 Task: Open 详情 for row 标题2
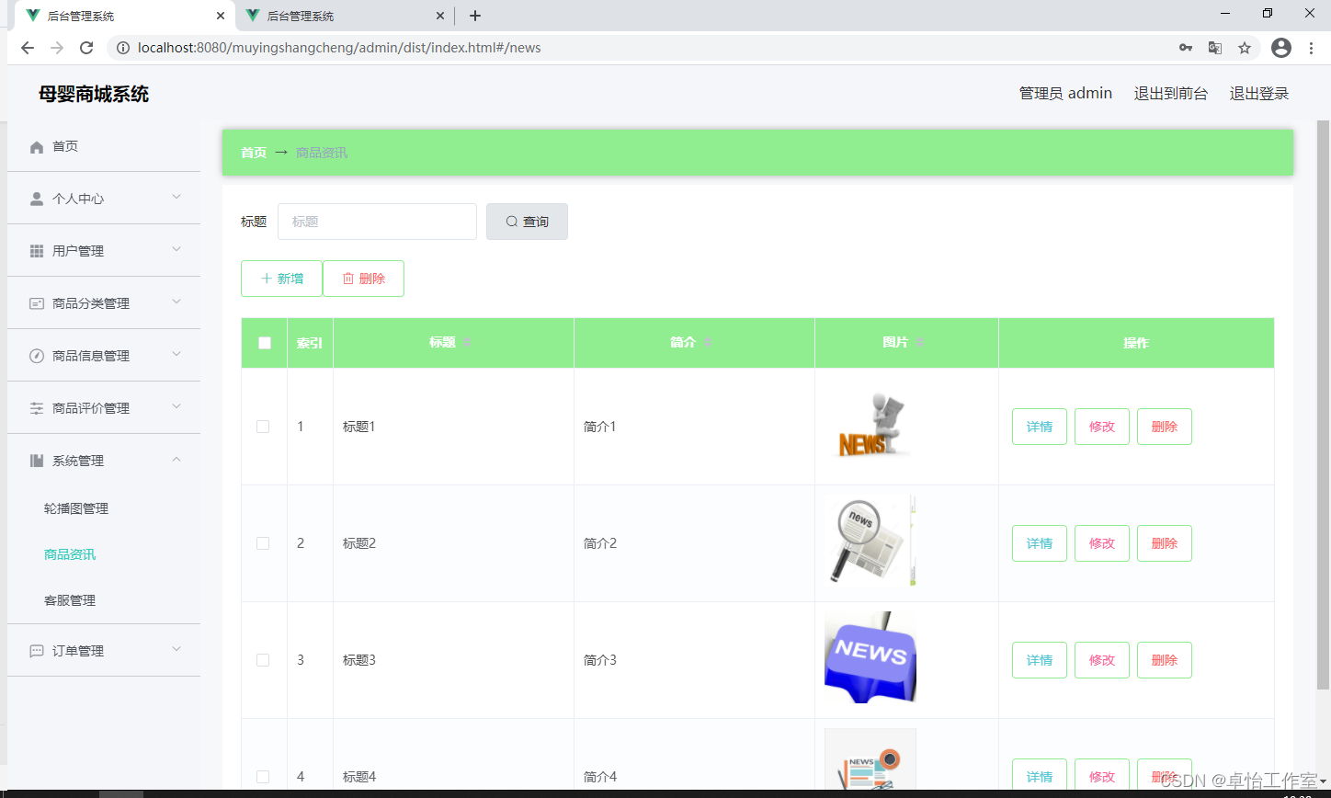1039,543
